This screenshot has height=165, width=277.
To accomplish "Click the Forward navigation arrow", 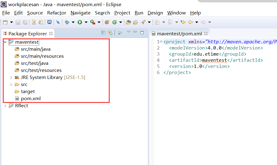I will 203,22.
